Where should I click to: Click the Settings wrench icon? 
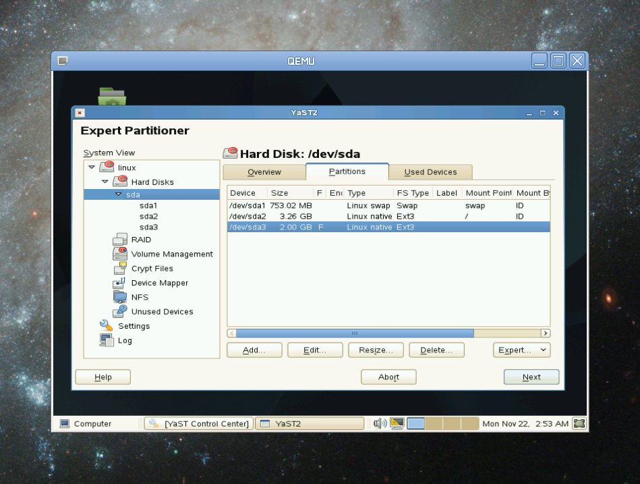click(x=105, y=325)
